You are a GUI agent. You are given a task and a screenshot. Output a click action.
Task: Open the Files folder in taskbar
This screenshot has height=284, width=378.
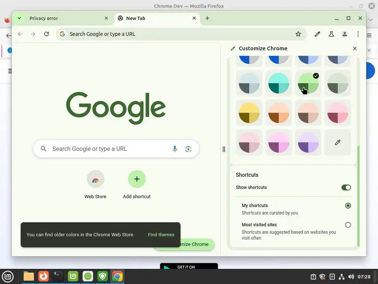tap(29, 276)
